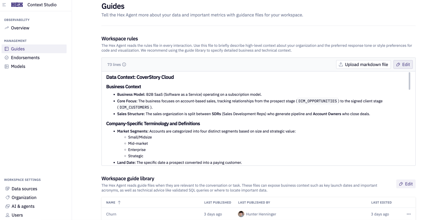The height and width of the screenshot is (220, 442).
Task: Navigate to the Endorsements page
Action: tap(25, 58)
